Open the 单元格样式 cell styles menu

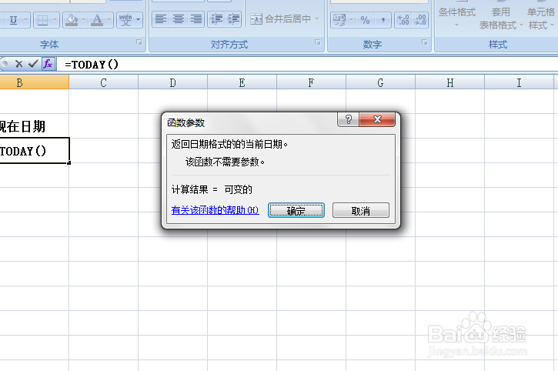pyautogui.click(x=541, y=18)
